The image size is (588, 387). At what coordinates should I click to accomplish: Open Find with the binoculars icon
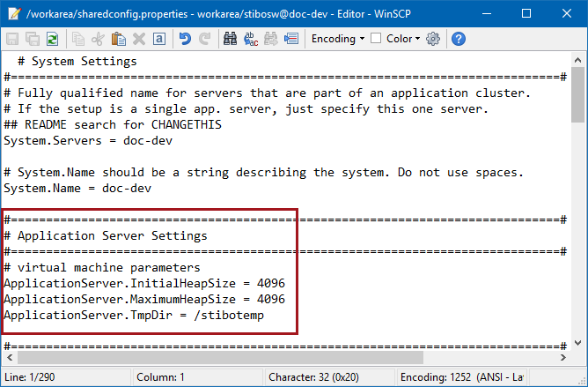tap(231, 39)
